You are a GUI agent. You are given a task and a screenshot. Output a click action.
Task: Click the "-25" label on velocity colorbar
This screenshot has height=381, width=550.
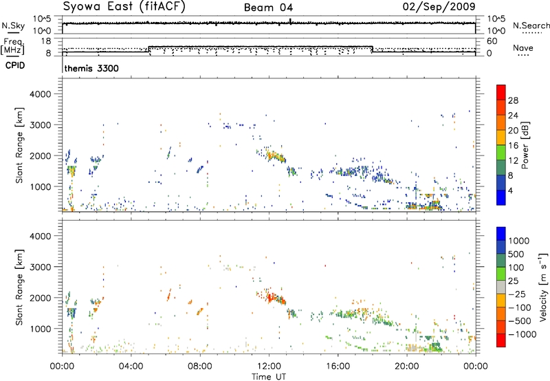point(518,294)
